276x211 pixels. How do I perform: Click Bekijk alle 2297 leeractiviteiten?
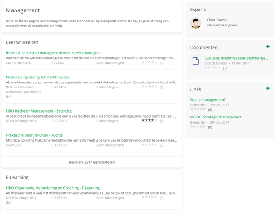pyautogui.click(x=92, y=162)
